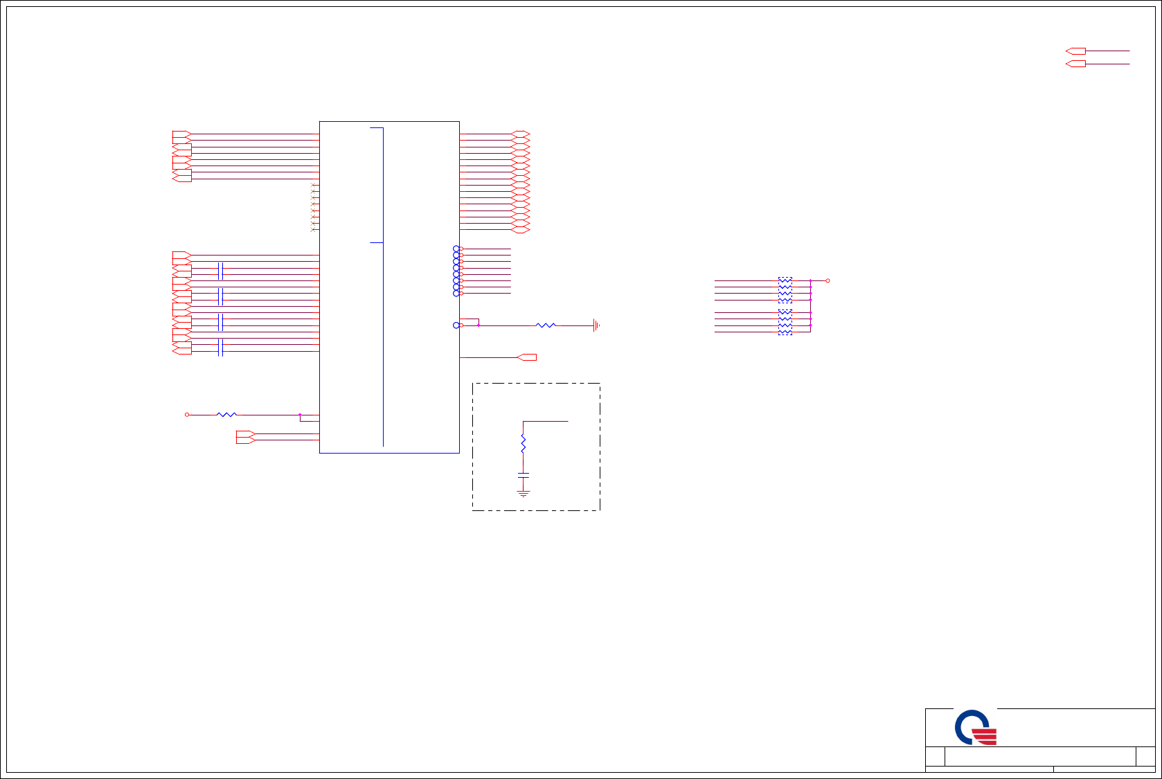The image size is (1162, 779).
Task: Click the junction dot beside the lone test point
Action: click(479, 325)
